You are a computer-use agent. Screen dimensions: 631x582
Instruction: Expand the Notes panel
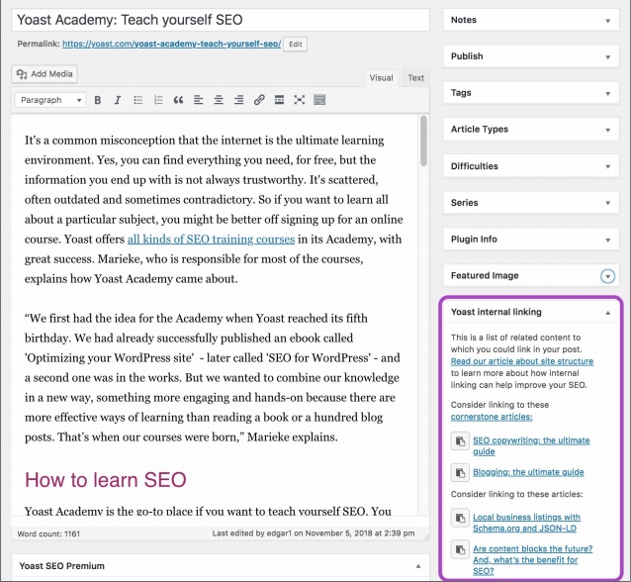(x=607, y=21)
